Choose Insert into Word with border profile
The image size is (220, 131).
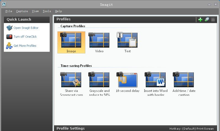tap(156, 84)
